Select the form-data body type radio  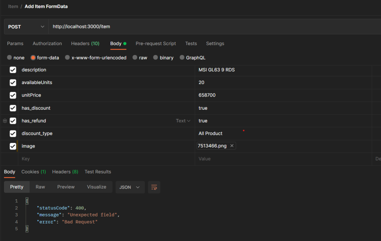coord(33,58)
